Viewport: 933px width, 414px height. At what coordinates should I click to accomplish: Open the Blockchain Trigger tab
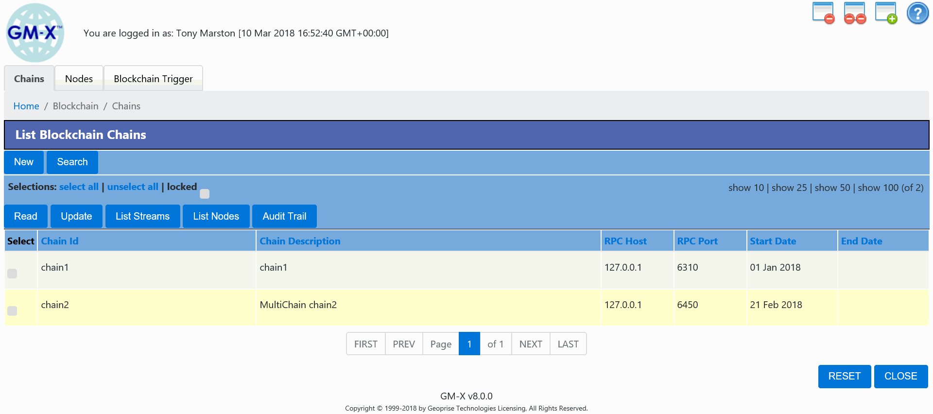pyautogui.click(x=153, y=79)
